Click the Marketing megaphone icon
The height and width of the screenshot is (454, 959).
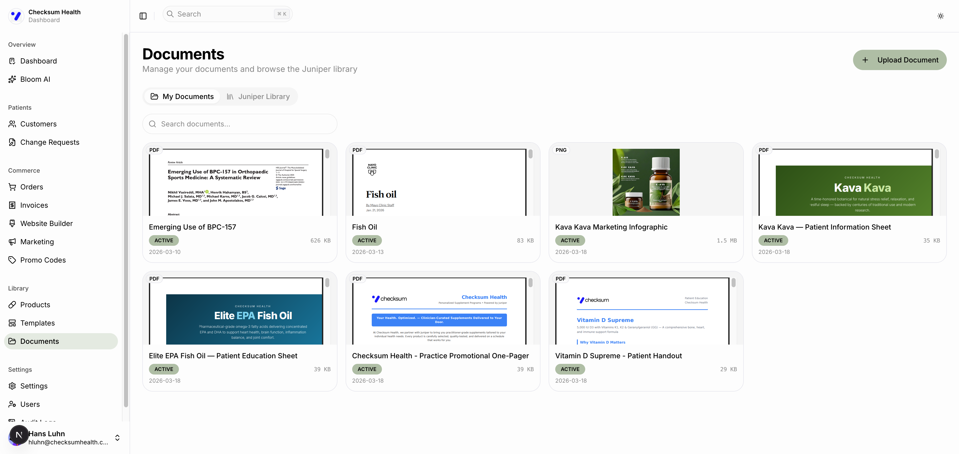pos(12,242)
